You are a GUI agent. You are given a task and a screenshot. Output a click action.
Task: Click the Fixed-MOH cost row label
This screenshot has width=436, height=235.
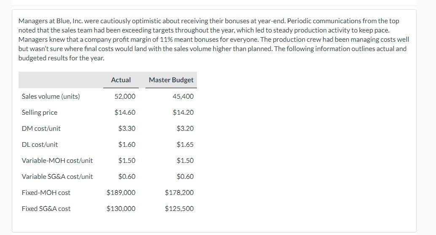tap(46, 192)
